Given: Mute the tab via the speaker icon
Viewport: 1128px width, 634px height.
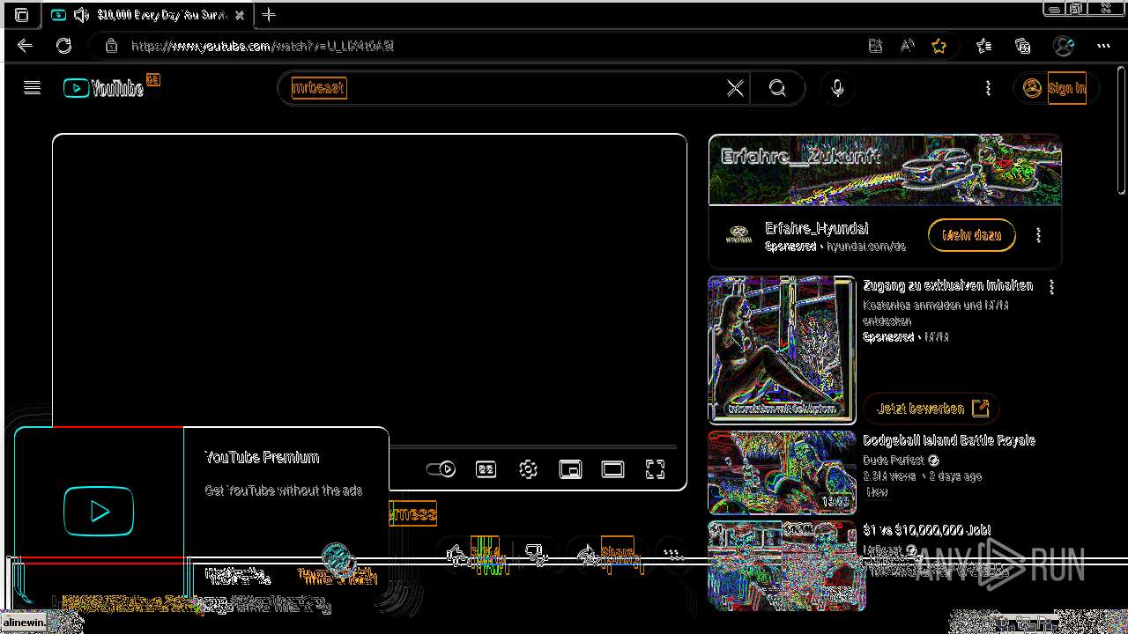Looking at the screenshot, I should (81, 15).
